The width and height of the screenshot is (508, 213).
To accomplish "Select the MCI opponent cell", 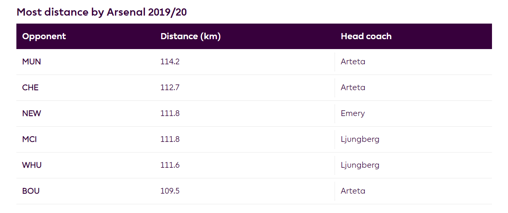I will pos(29,139).
